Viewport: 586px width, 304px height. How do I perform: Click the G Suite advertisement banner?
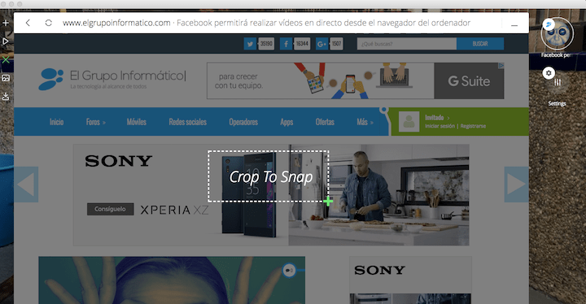tap(356, 80)
